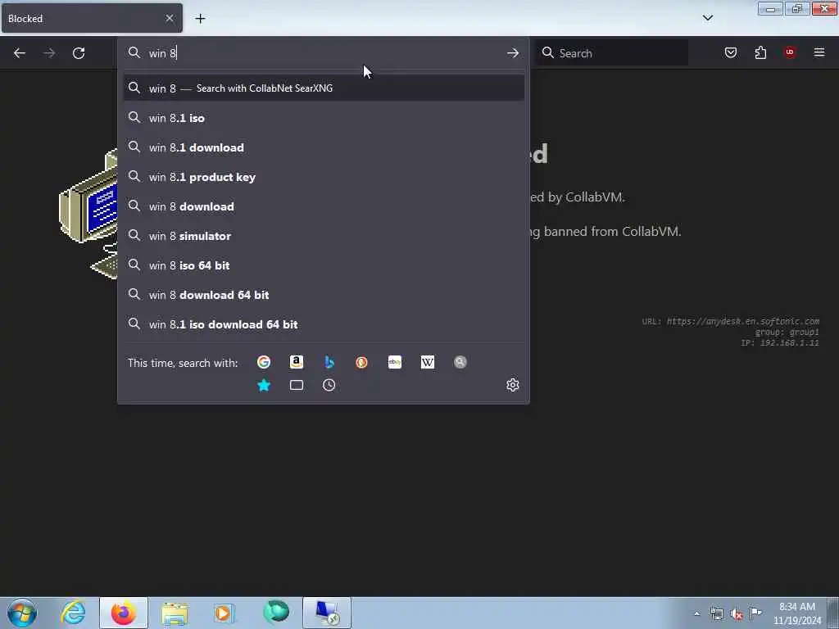
Task: Search this time with Bing
Action: tap(329, 362)
